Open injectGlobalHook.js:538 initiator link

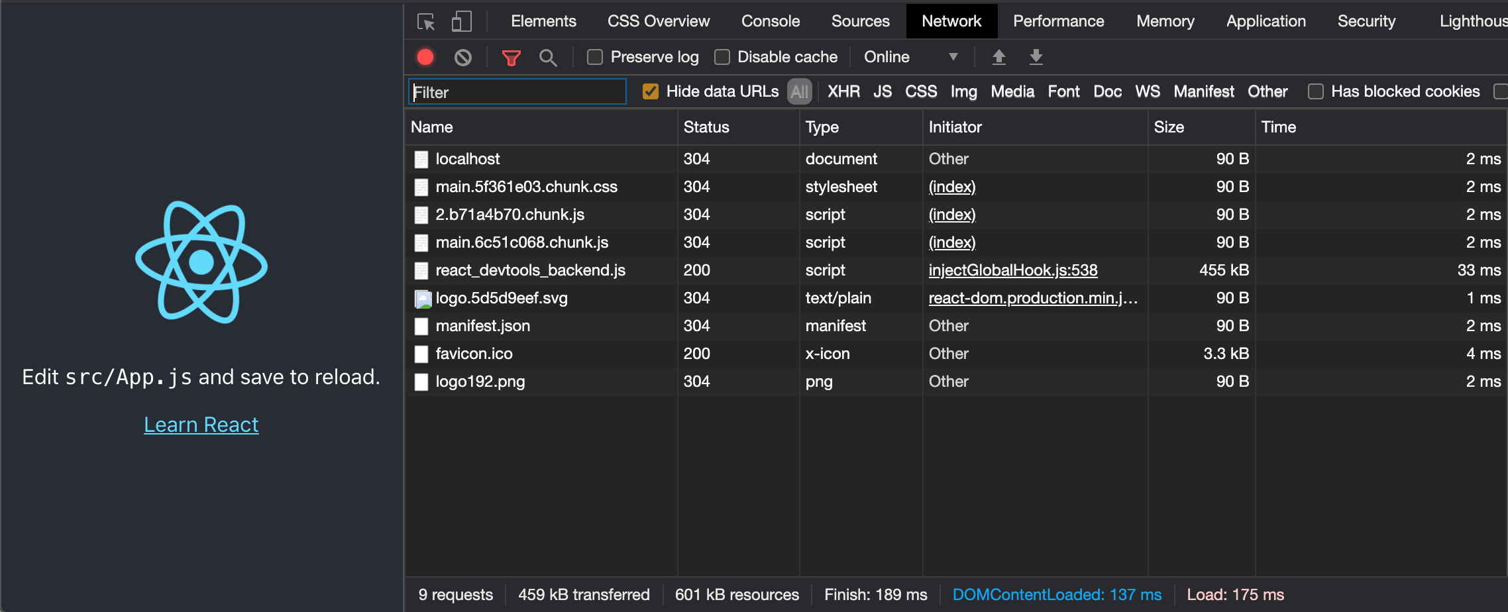[x=1013, y=270]
